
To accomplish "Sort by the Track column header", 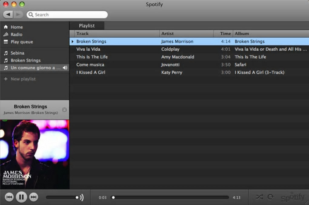I will pyautogui.click(x=117, y=34).
